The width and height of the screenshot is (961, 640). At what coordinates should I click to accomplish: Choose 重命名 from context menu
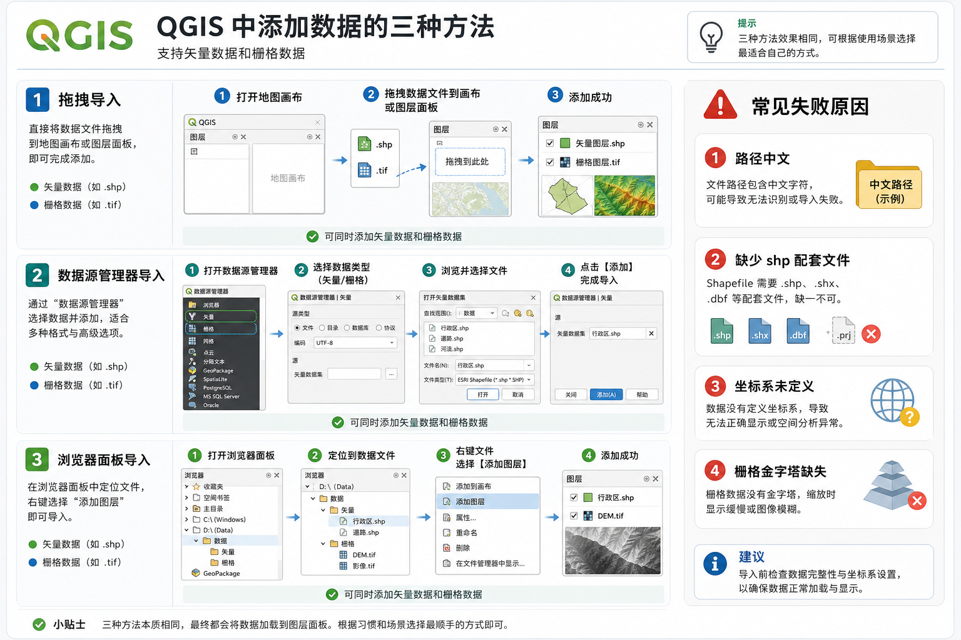(487, 532)
